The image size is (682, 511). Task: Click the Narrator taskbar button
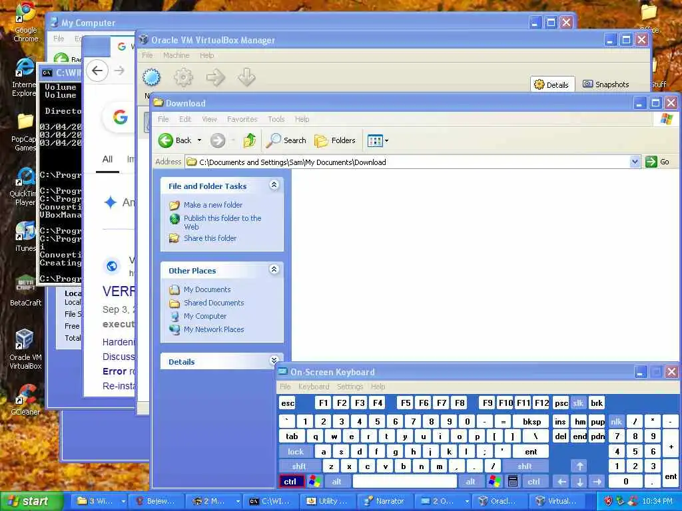pyautogui.click(x=384, y=501)
